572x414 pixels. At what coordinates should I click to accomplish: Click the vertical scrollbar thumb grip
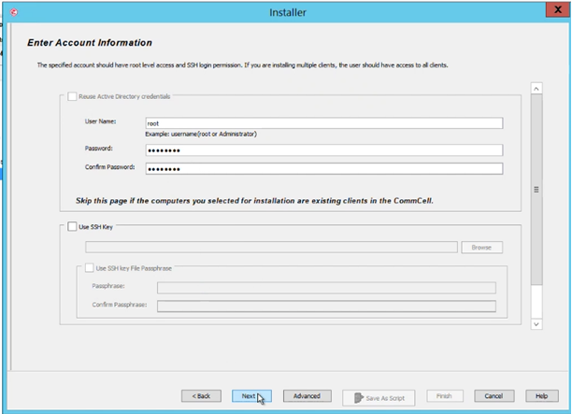pyautogui.click(x=536, y=190)
